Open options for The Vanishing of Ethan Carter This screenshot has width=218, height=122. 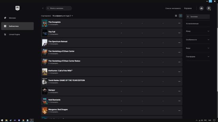(x=180, y=52)
